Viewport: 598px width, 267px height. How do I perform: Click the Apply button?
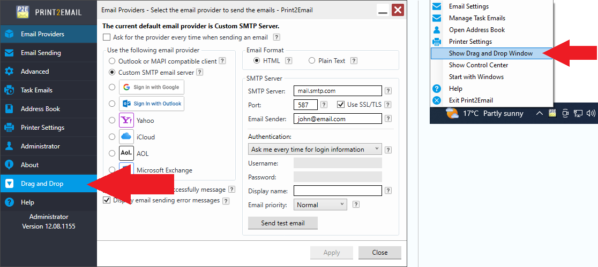tap(331, 253)
